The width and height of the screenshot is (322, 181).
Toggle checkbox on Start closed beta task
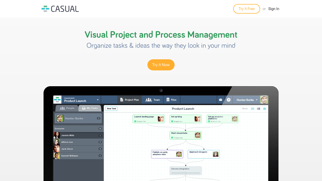(172, 138)
